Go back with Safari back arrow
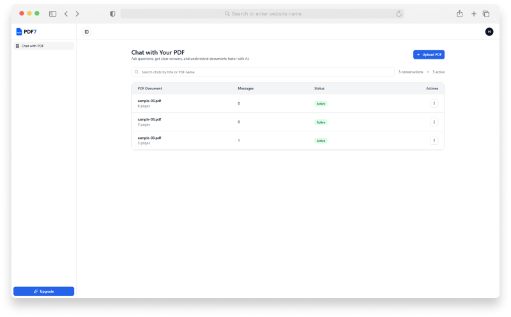The image size is (511, 317). click(x=66, y=13)
